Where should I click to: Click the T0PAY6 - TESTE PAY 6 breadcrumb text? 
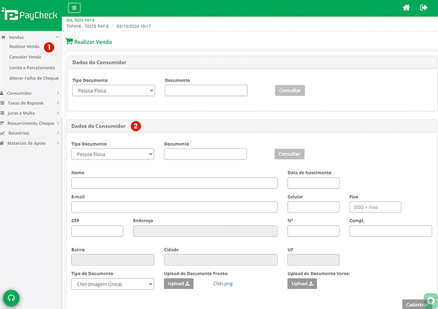click(x=88, y=26)
